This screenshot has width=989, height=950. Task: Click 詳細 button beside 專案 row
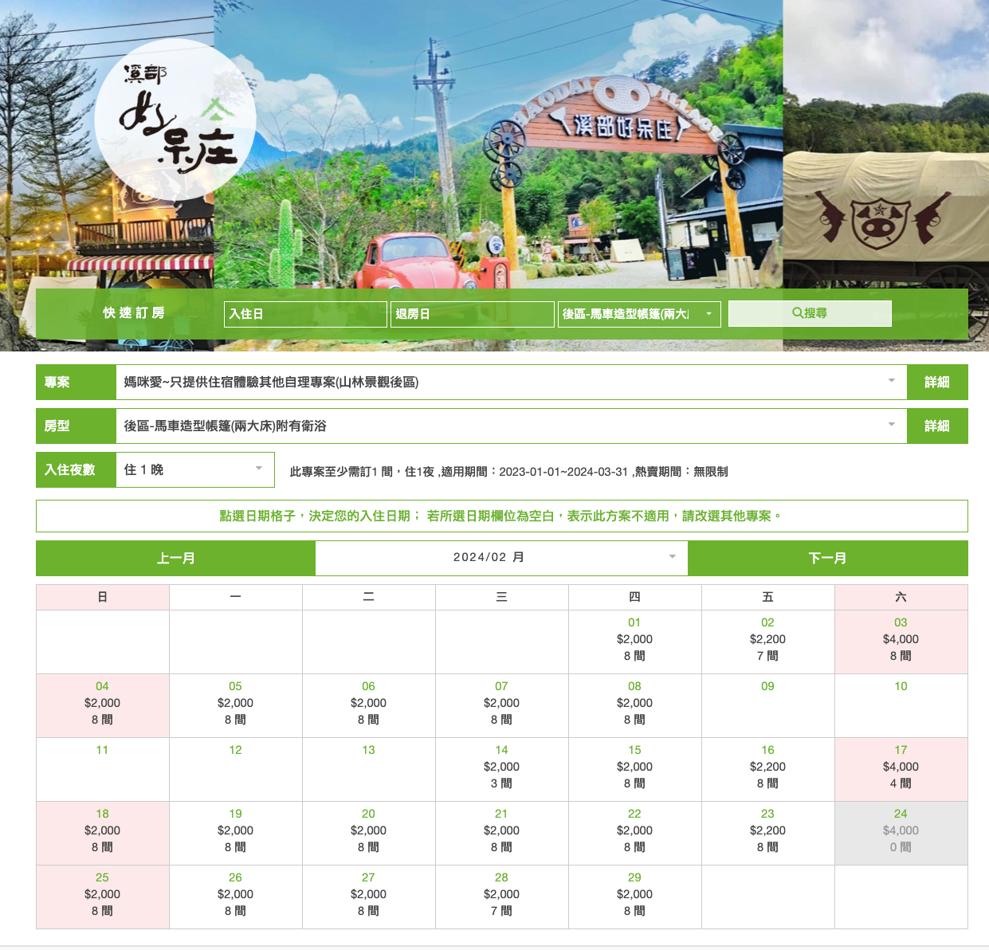coord(937,383)
